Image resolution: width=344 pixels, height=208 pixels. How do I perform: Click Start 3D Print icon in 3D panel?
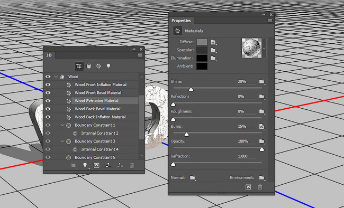108,165
